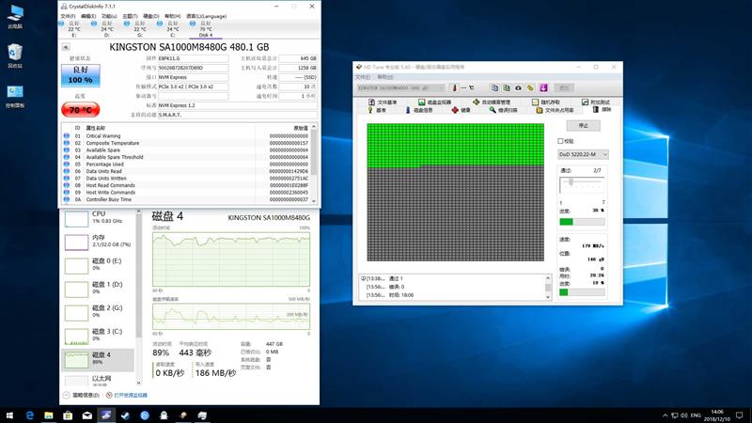The image size is (752, 423).
Task: Open the 编辑(E) menu in CrystalDiskInfo
Action: (x=88, y=16)
